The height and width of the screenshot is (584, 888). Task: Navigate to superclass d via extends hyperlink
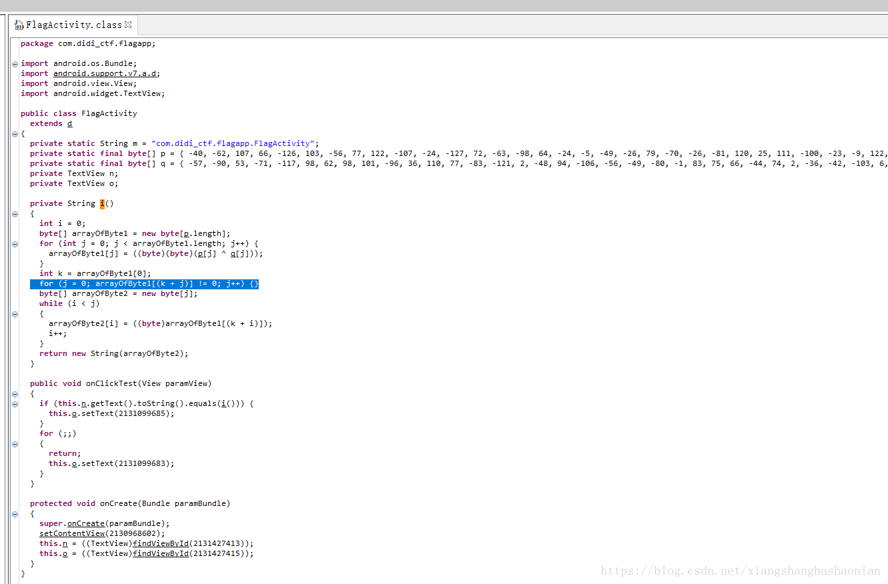[69, 123]
